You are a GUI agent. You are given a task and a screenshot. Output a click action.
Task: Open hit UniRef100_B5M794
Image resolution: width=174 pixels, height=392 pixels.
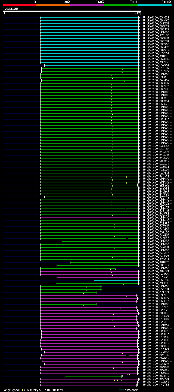(x=156, y=289)
